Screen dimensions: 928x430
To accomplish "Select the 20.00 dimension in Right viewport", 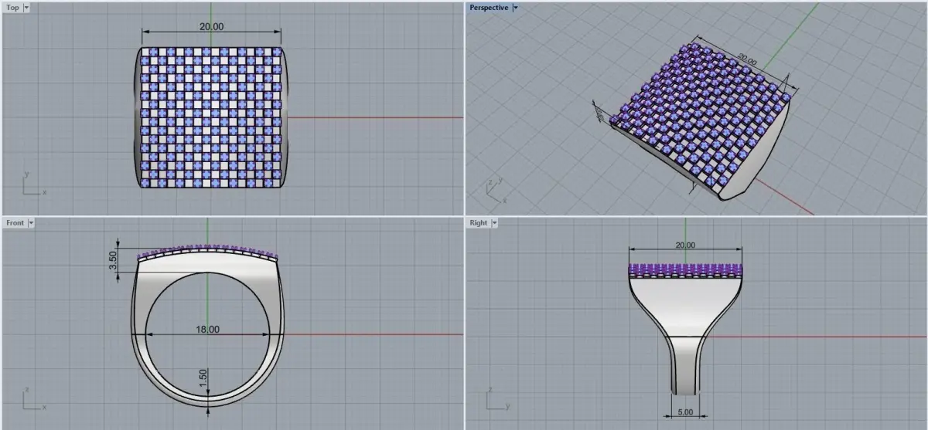I will tap(685, 245).
